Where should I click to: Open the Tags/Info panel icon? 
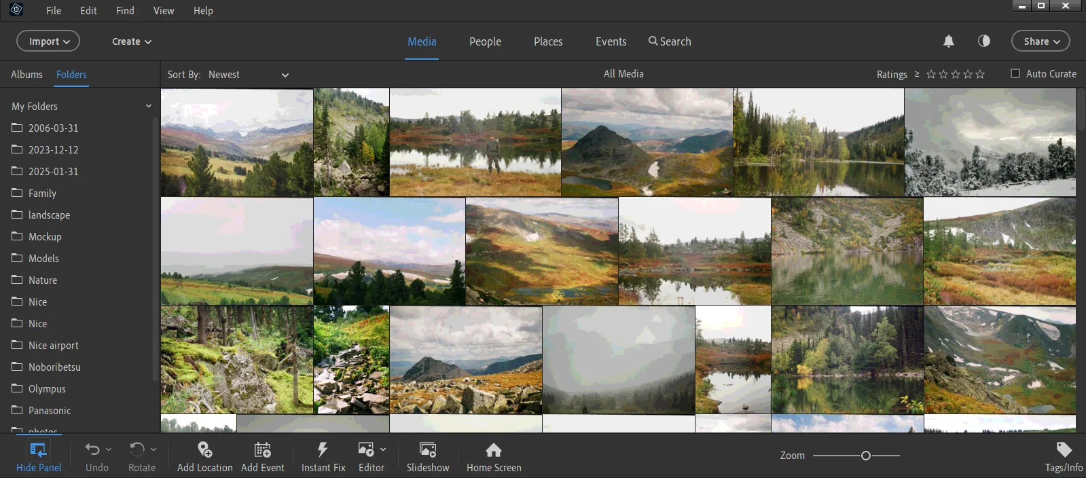point(1064,449)
